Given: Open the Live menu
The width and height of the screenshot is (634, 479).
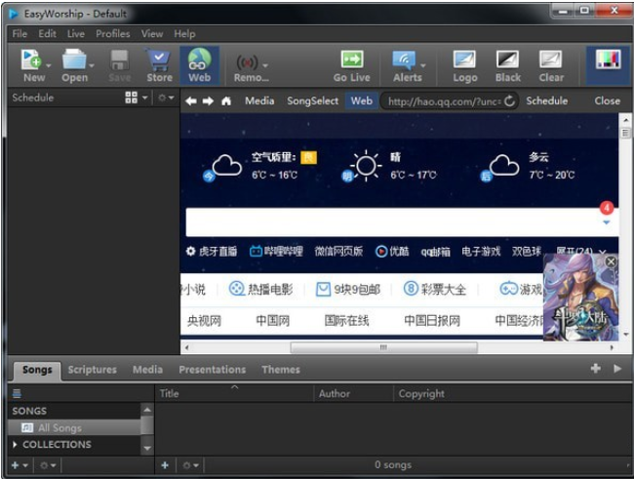Looking at the screenshot, I should click(76, 34).
